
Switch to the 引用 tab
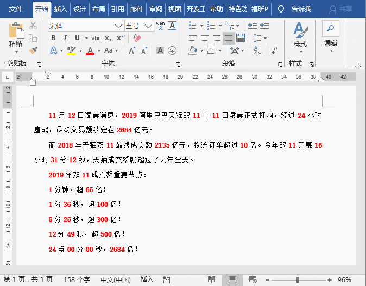[117, 9]
